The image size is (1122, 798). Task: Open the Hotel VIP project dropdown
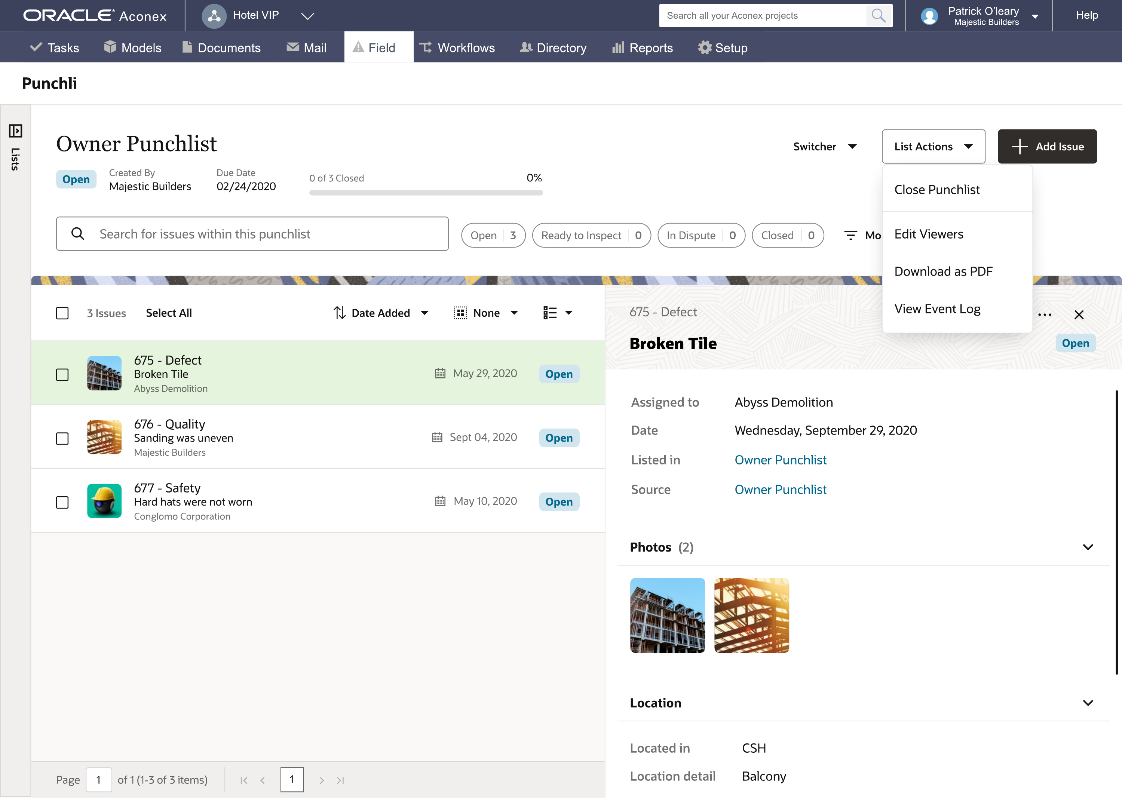(x=308, y=16)
